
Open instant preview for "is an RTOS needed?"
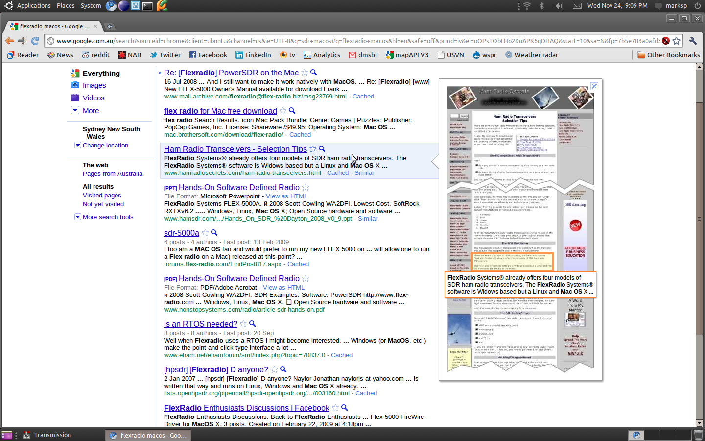[x=252, y=324]
